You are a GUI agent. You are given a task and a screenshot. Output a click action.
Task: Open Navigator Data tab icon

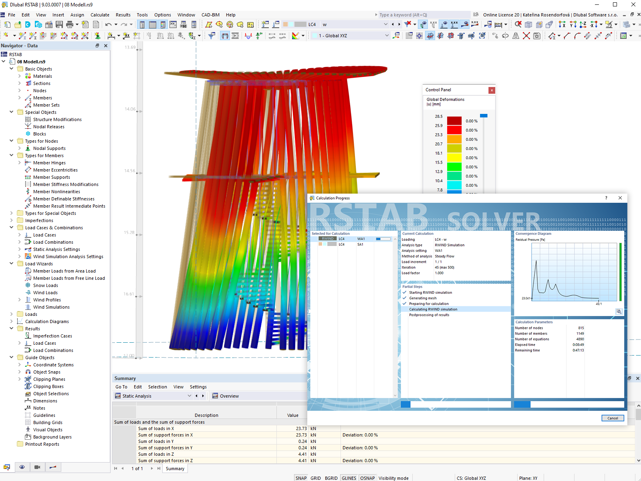tap(7, 467)
